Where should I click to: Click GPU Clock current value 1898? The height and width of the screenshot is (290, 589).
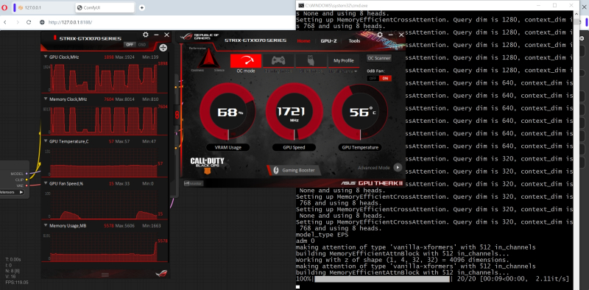click(109, 57)
